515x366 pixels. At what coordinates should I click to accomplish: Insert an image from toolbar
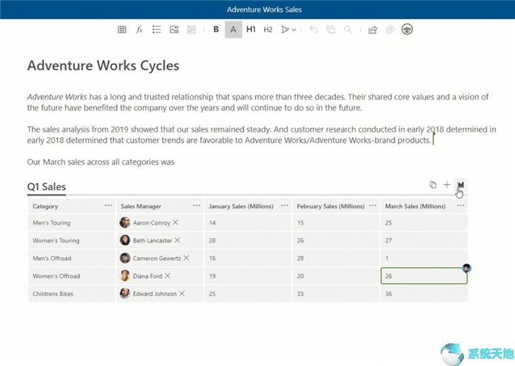[174, 30]
